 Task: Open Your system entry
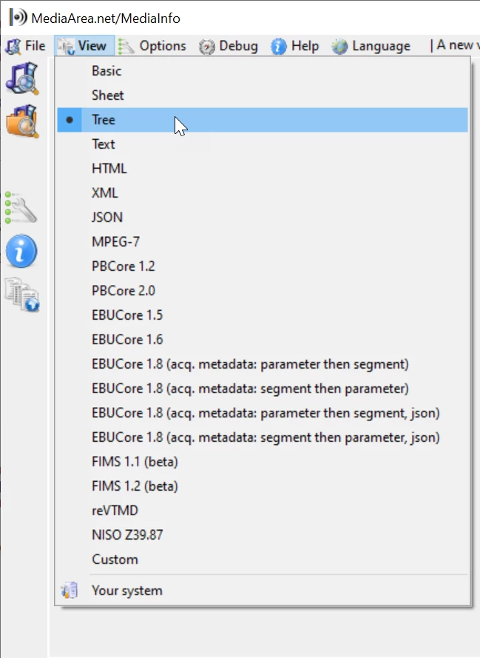(x=263, y=591)
